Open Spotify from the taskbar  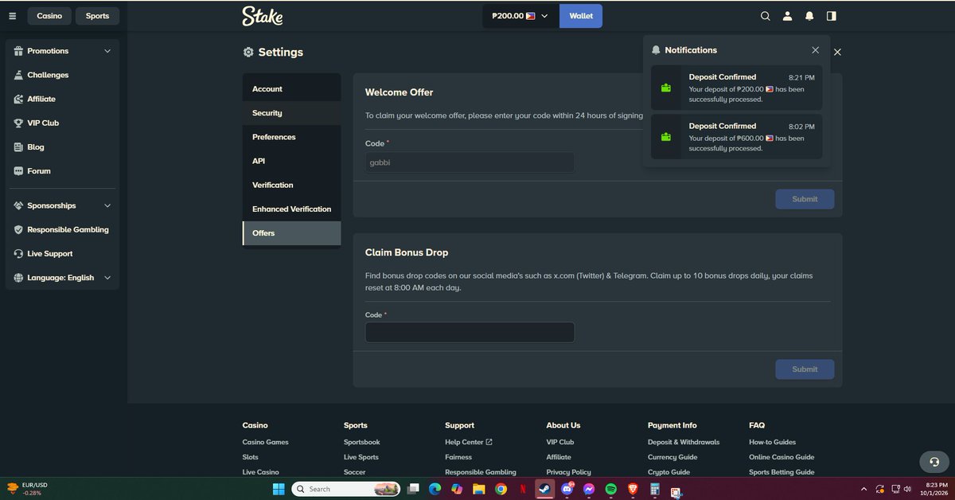tap(611, 489)
